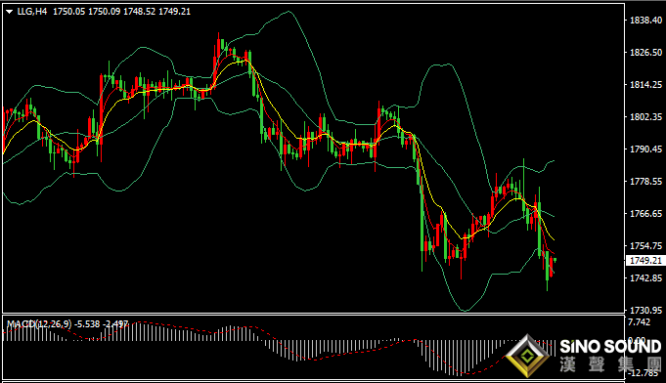Click the 1742.85 price scale label

coord(645,278)
